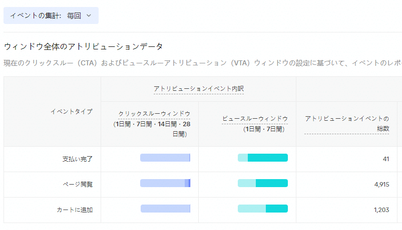Viewport: 402px width, 230px height.
Task: Click the ウィンドウ全体のアトリビューションデータ heading
Action: tap(84, 46)
